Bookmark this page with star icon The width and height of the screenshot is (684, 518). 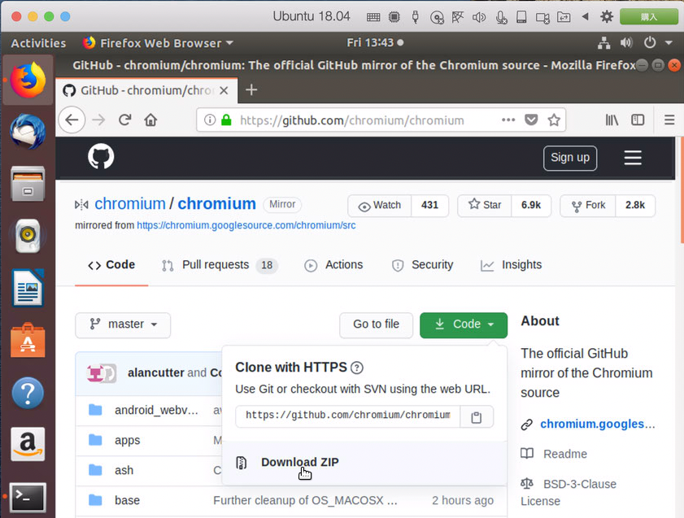(554, 120)
